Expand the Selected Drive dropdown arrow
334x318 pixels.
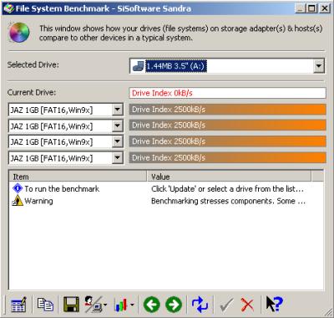point(318,66)
